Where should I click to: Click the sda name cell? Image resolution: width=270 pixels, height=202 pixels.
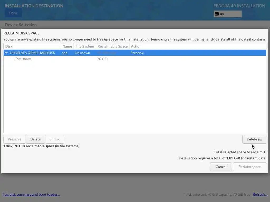pyautogui.click(x=65, y=53)
